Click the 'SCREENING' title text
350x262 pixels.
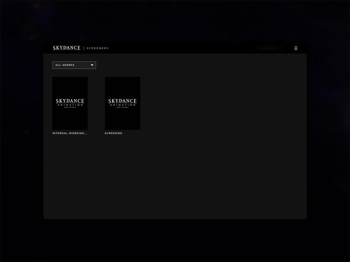click(x=113, y=133)
